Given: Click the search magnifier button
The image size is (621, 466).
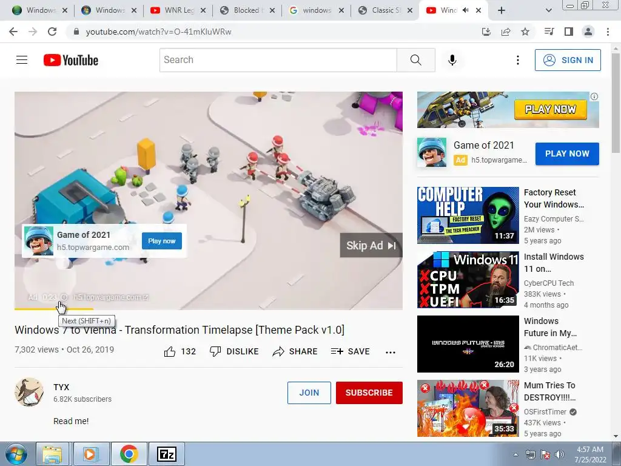Looking at the screenshot, I should tap(416, 60).
